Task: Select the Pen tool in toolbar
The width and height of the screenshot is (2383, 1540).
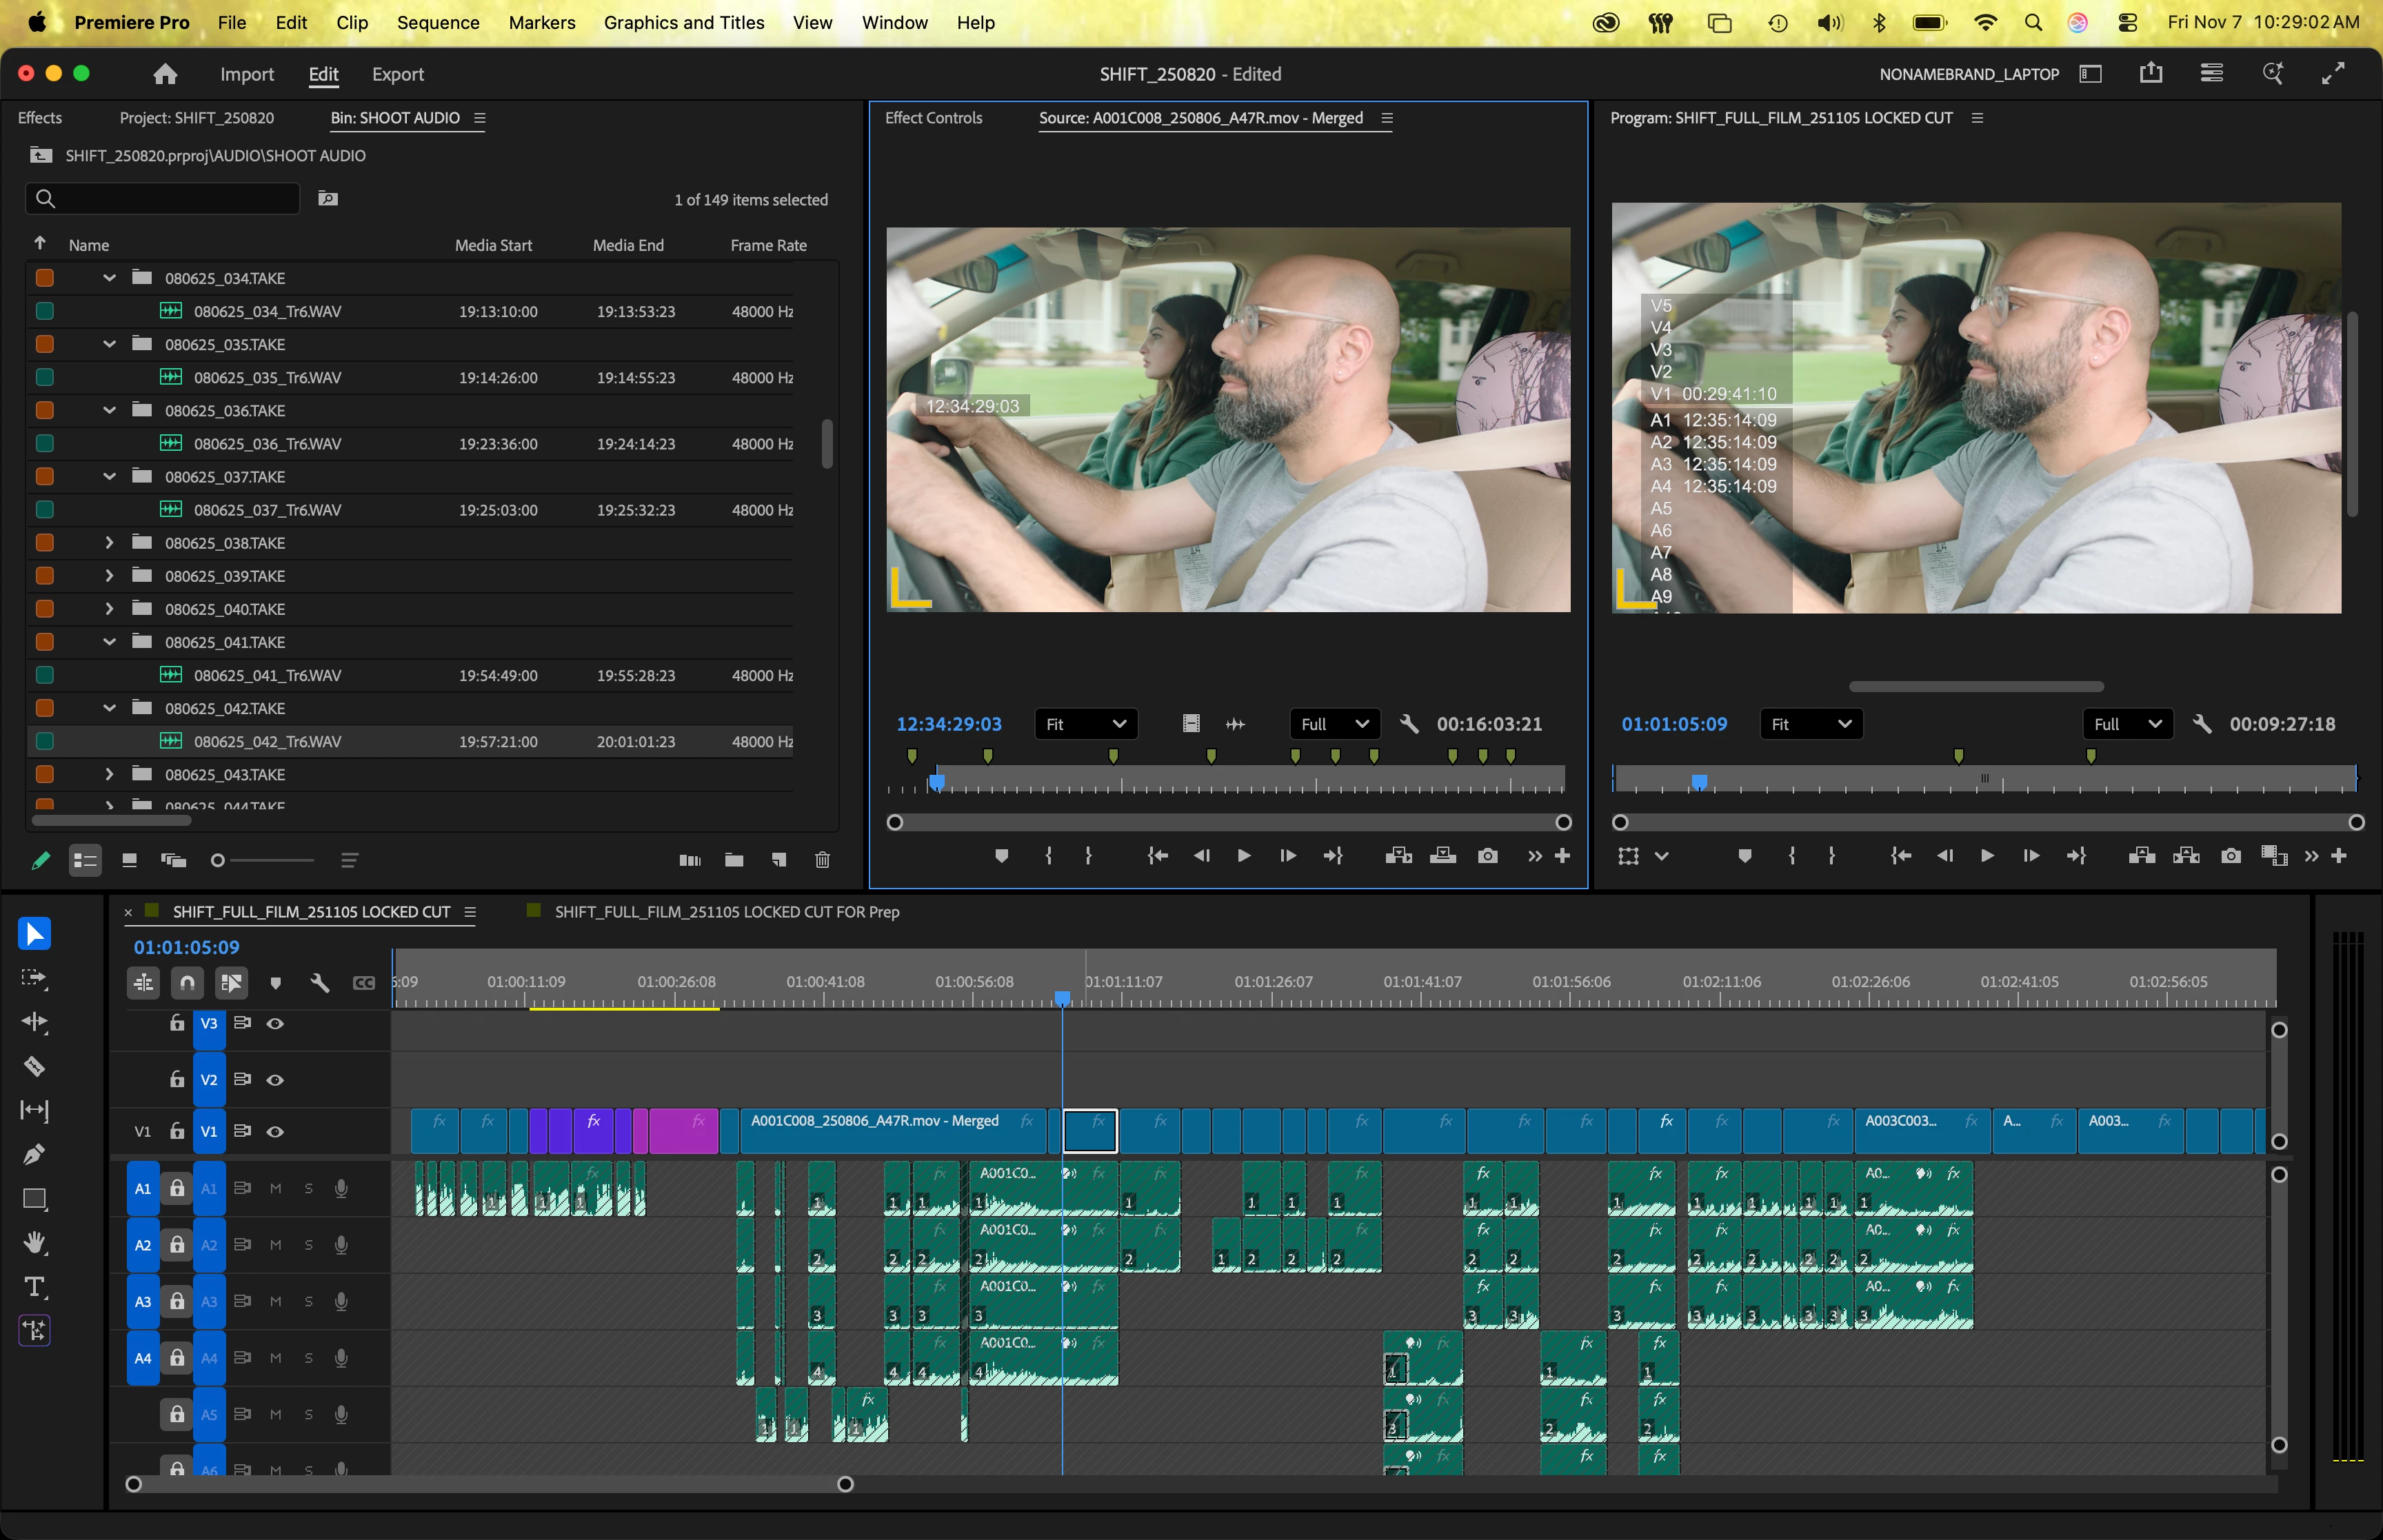Action: 34,1154
